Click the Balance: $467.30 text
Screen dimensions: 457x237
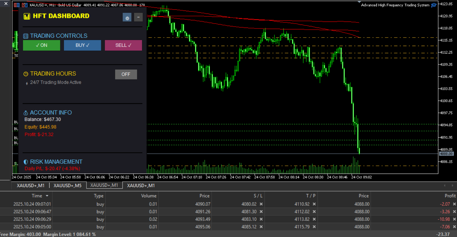(x=43, y=120)
